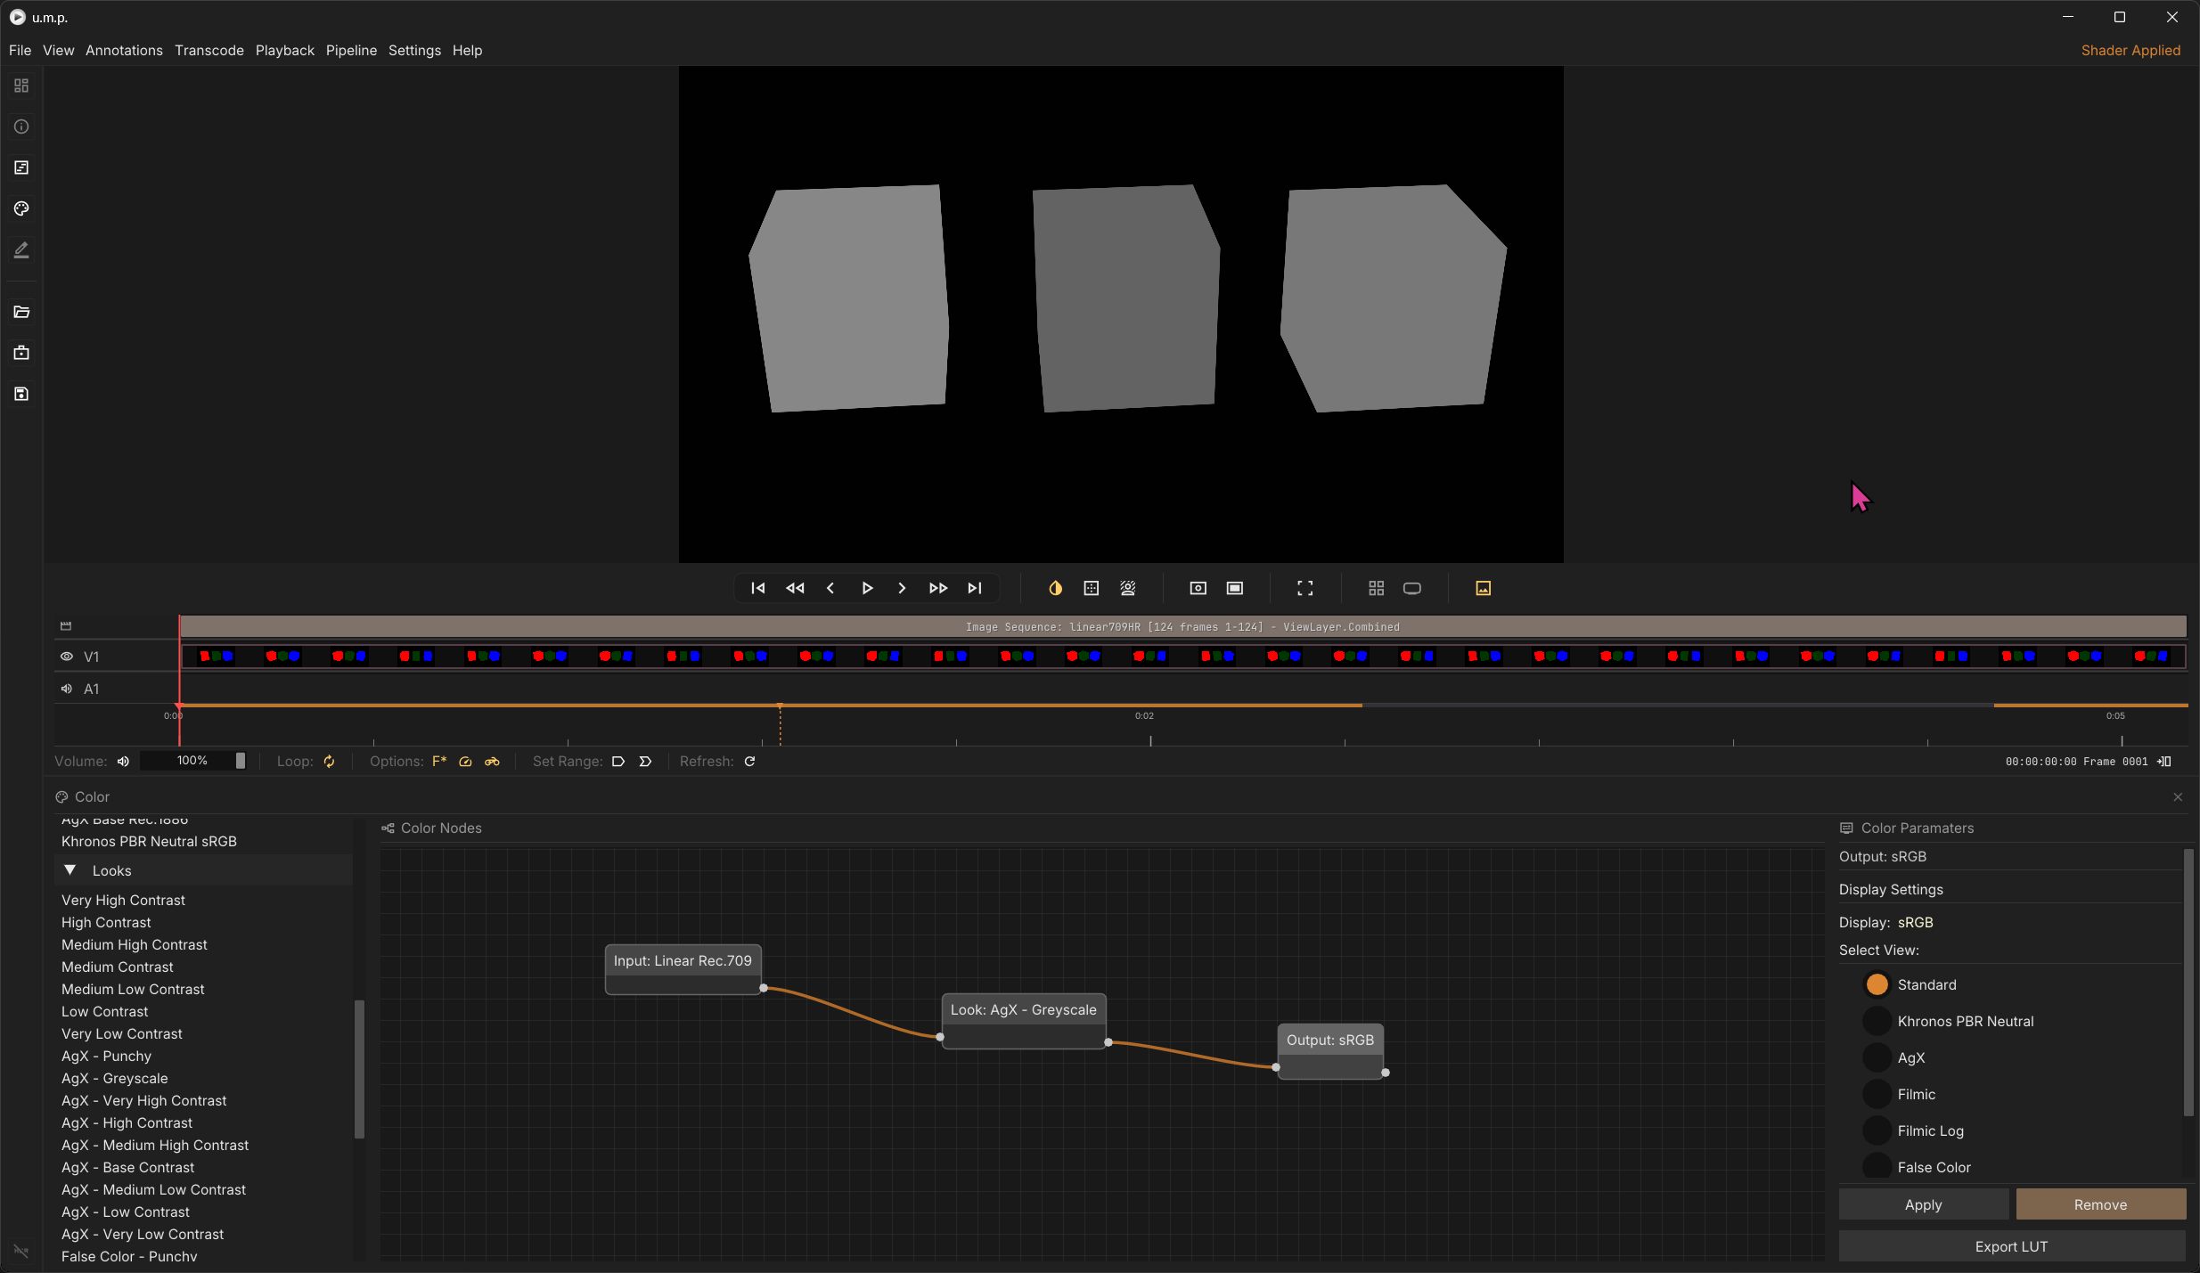Enter fullscreen viewer mode
Viewport: 2200px width, 1273px height.
1304,588
